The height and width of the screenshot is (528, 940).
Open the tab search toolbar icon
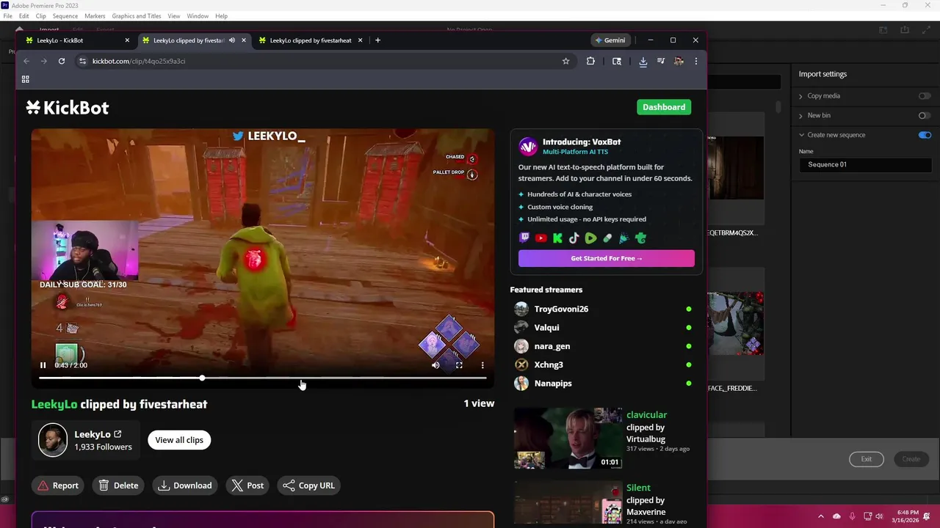tap(617, 61)
